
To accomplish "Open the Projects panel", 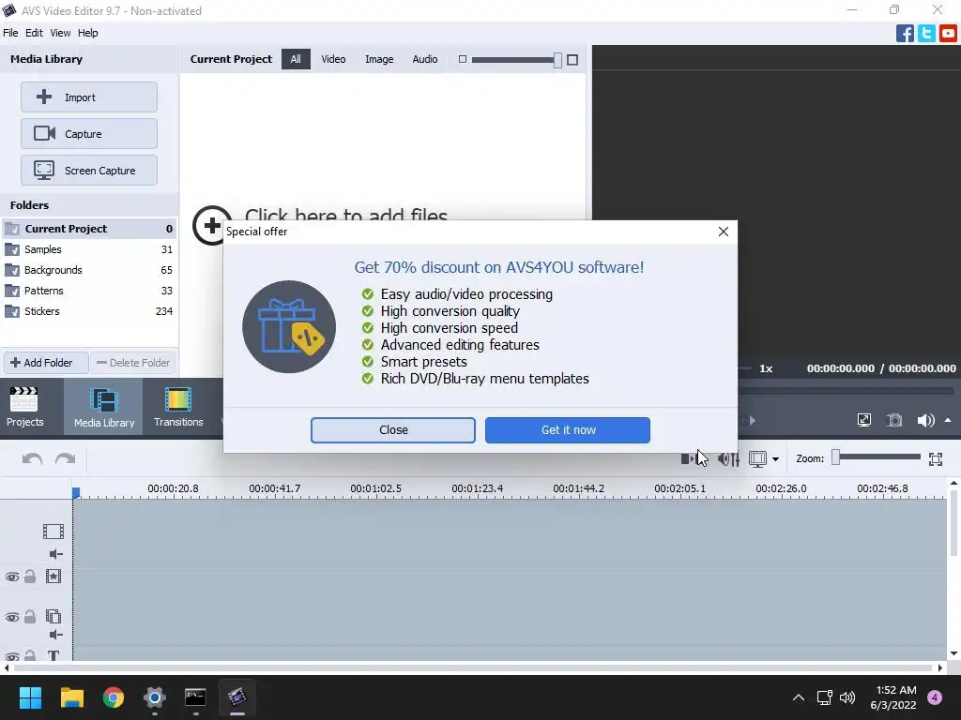I will point(25,407).
